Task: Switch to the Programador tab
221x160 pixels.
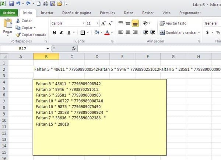Action: [x=190, y=13]
